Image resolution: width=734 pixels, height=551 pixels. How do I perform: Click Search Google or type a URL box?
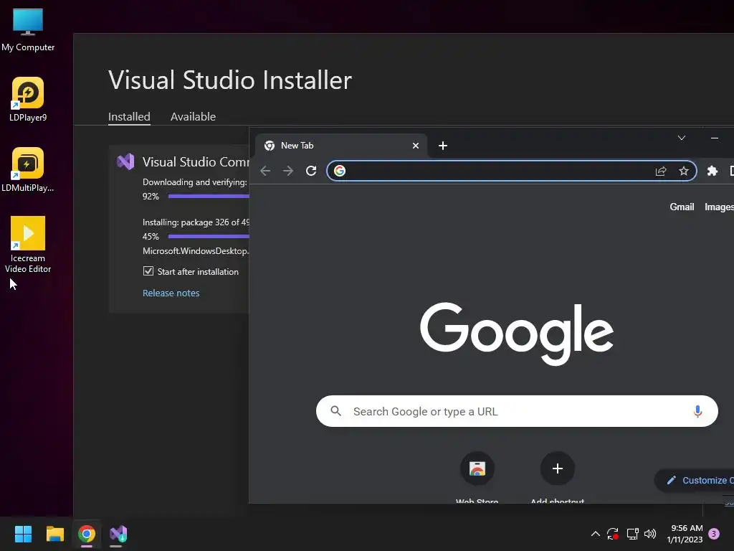[x=517, y=411]
